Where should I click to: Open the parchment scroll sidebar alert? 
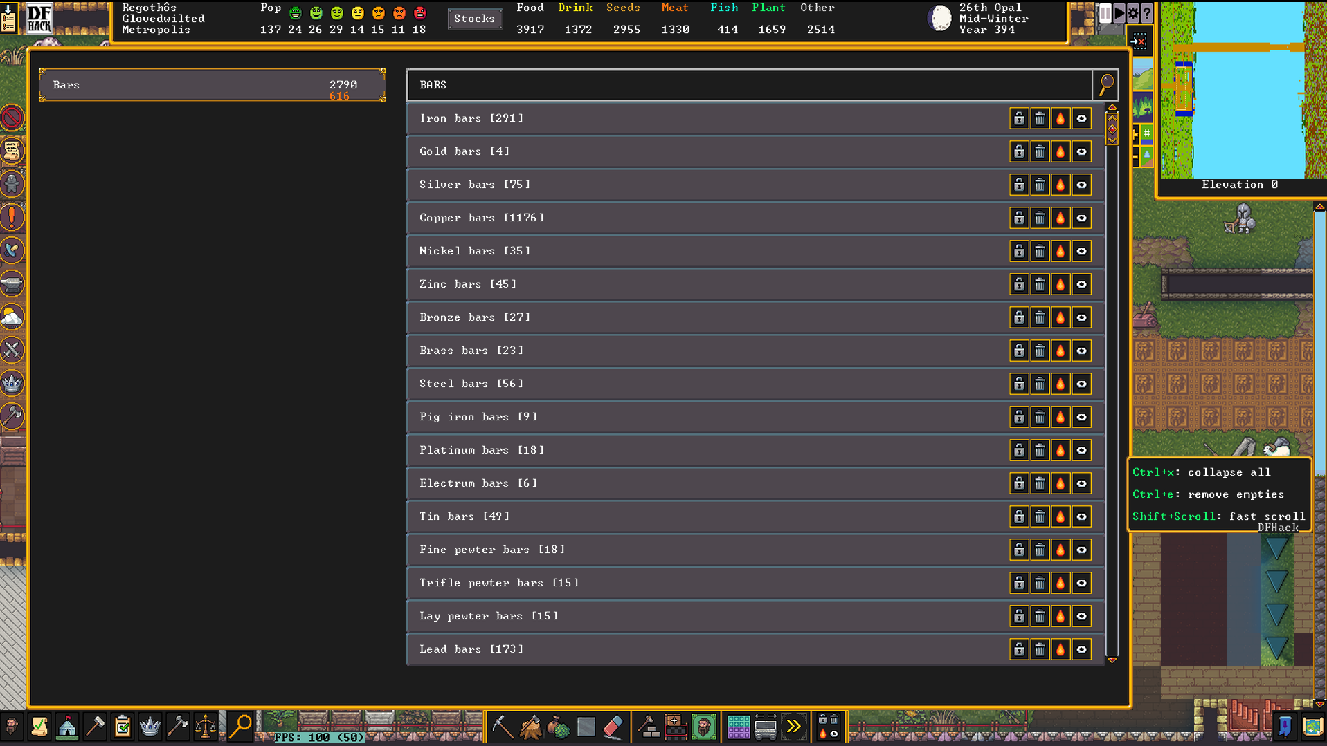[x=12, y=151]
